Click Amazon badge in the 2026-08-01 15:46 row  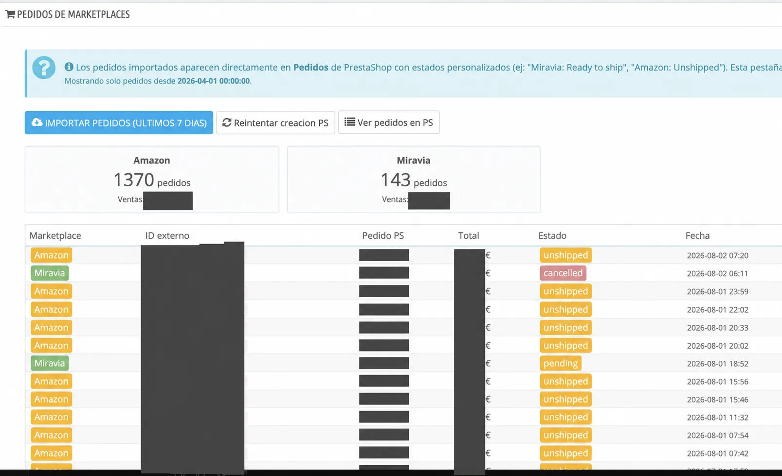(51, 399)
